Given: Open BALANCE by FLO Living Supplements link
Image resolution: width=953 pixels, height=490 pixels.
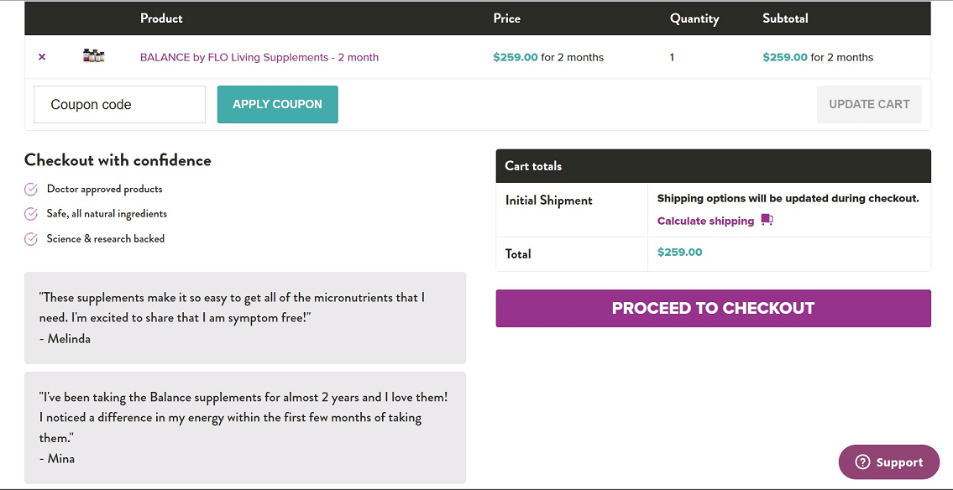Looking at the screenshot, I should click(259, 57).
